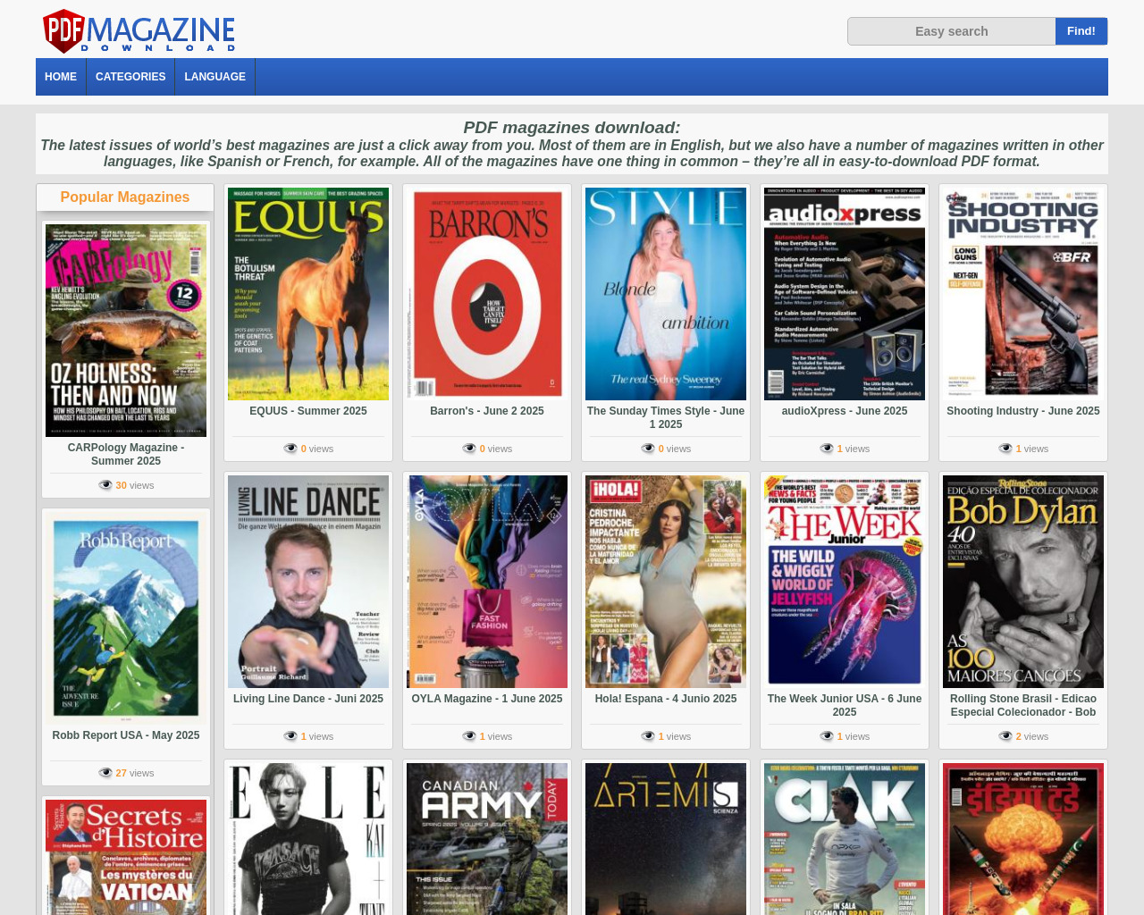
Task: Click the Secrets d'Histoire Vatican cover
Action: (x=126, y=857)
